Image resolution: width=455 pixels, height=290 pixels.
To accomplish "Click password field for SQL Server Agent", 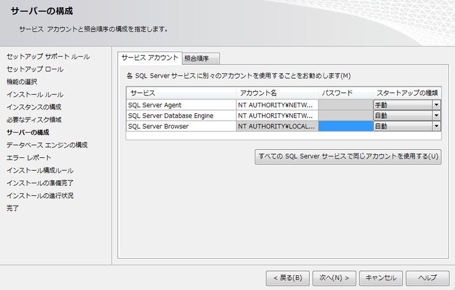I will click(x=345, y=105).
